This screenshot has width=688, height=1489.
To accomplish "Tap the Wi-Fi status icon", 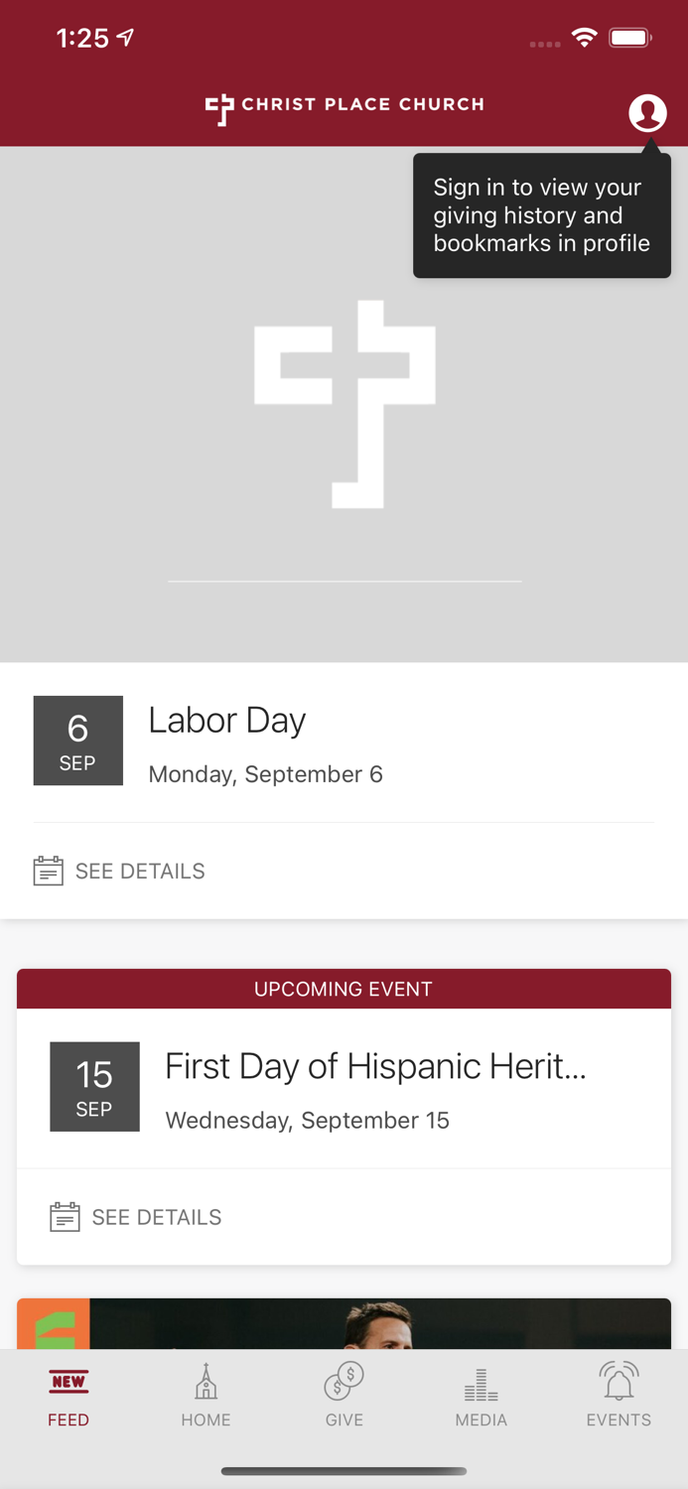I will (x=584, y=39).
